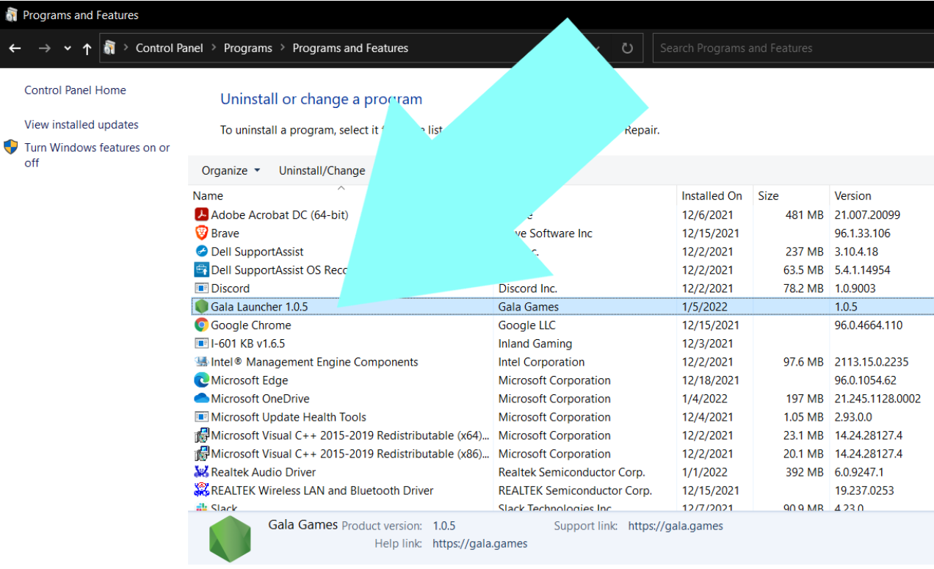Image resolution: width=934 pixels, height=569 pixels.
Task: Click the large Gala Games icon in details pane
Action: tap(230, 540)
